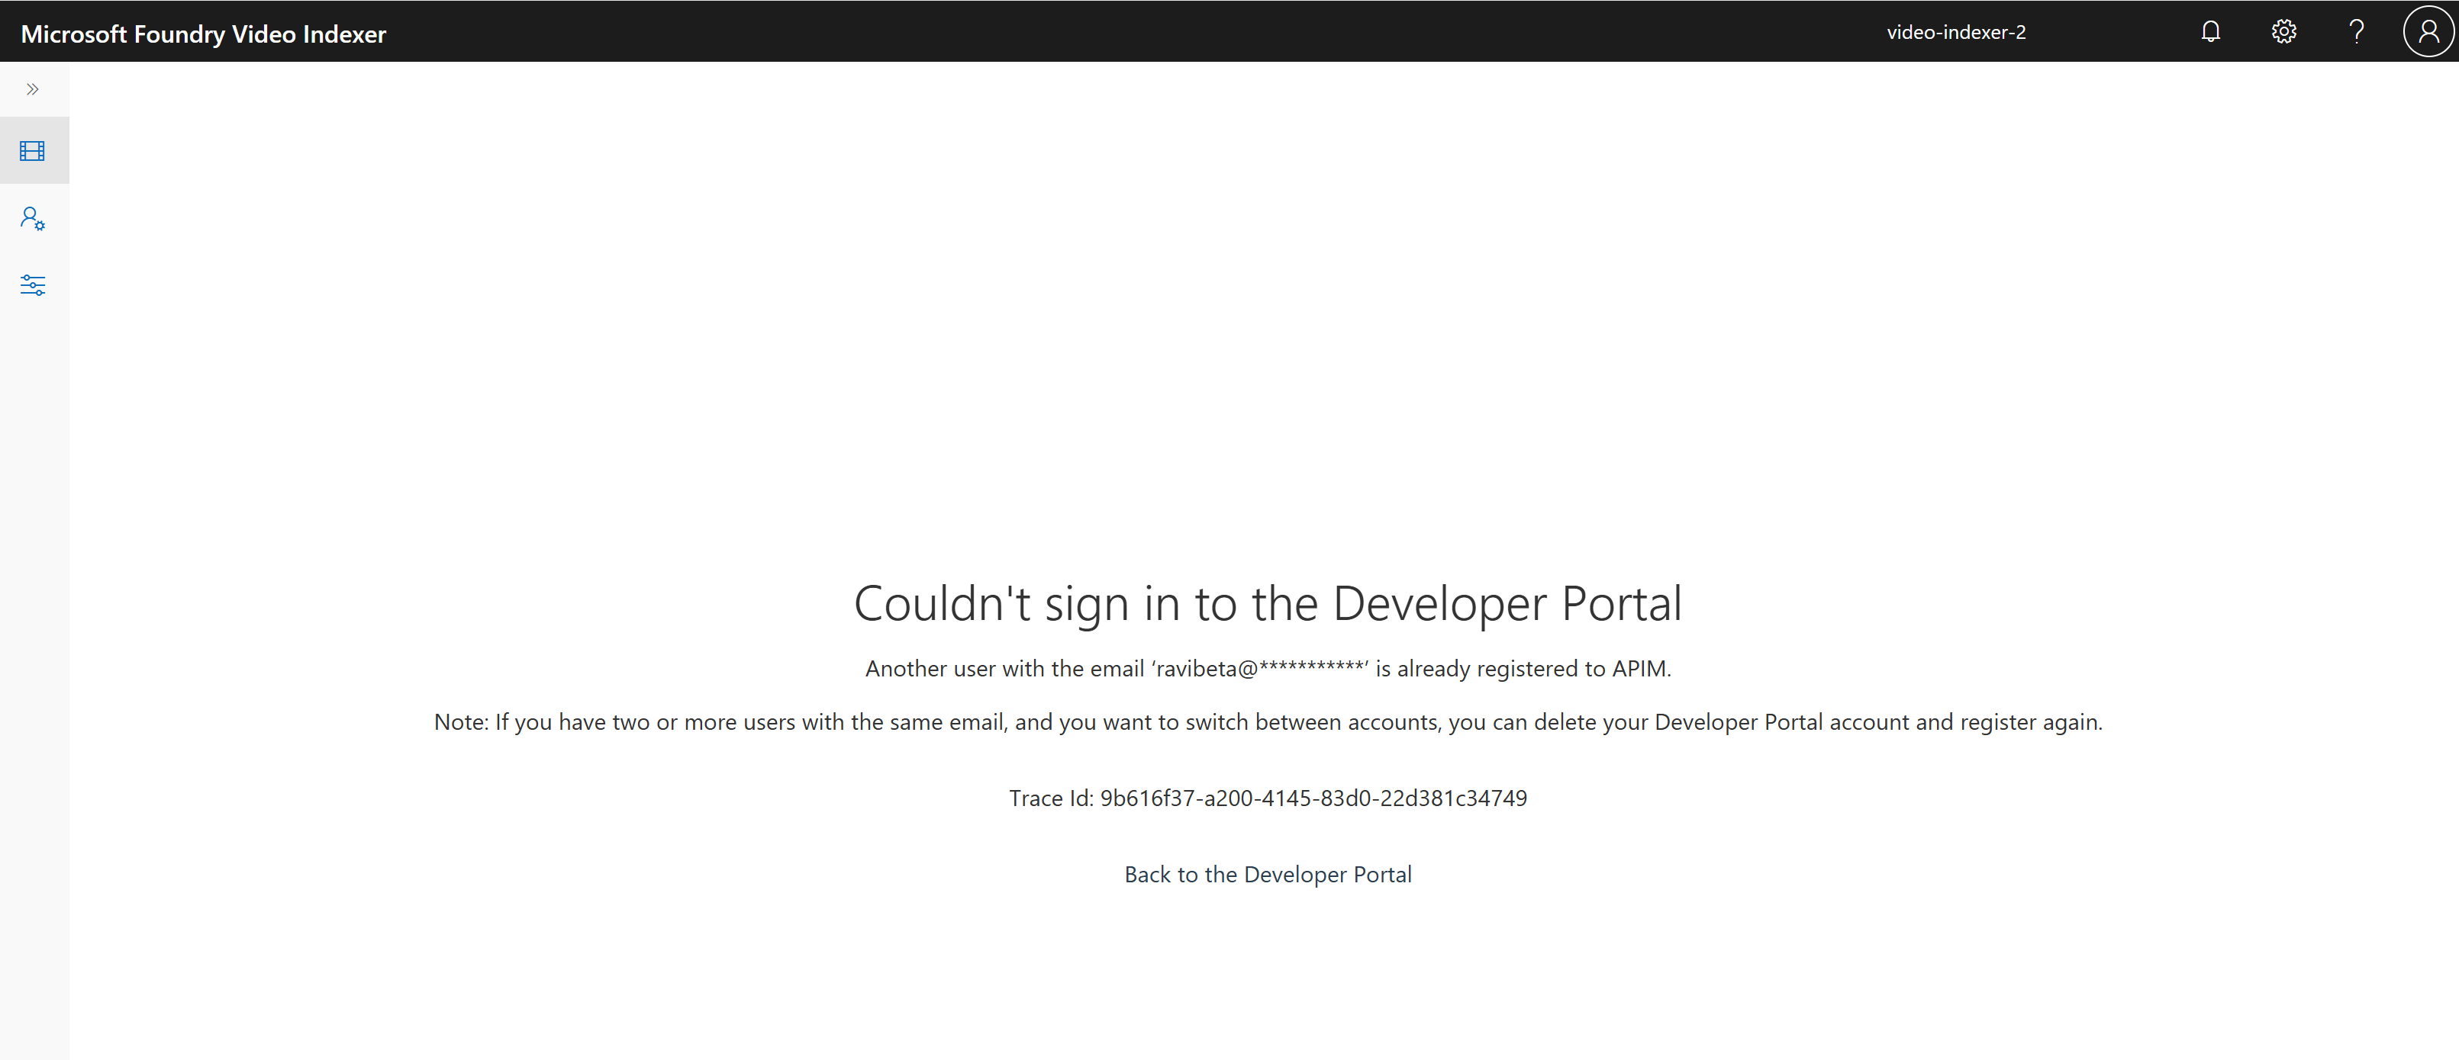This screenshot has width=2459, height=1060.
Task: Open the user profile avatar menu
Action: coord(2428,31)
